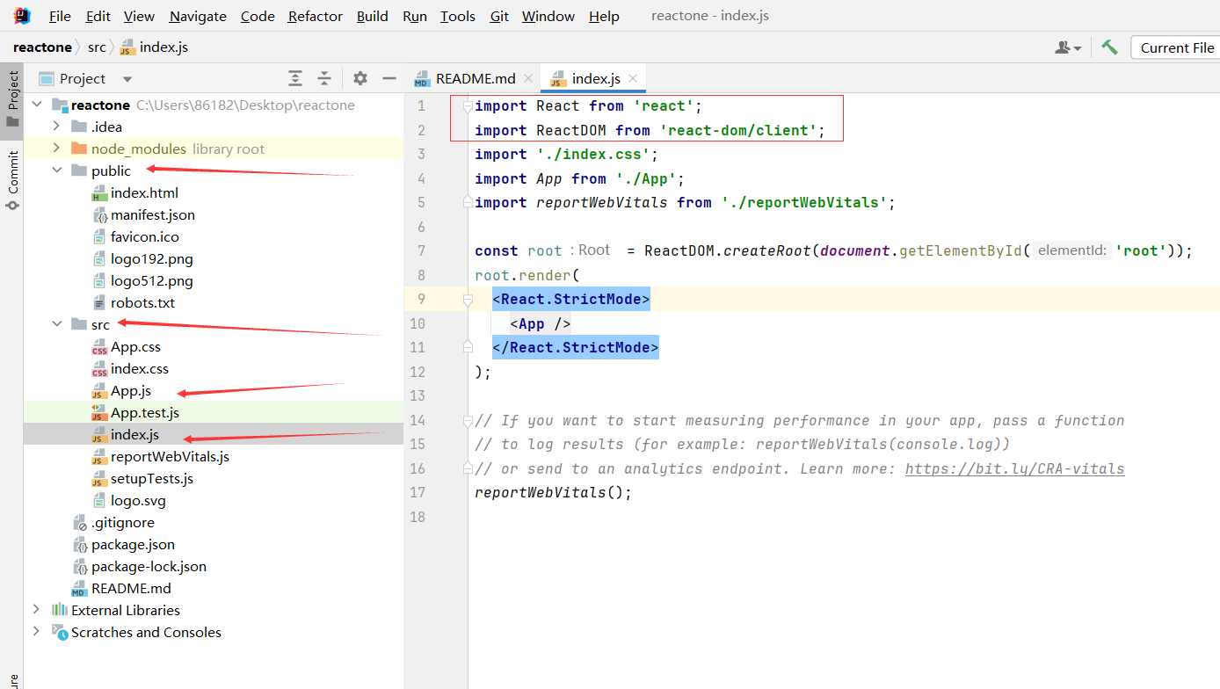Viewport: 1220px width, 689px height.
Task: Open the Tools menu
Action: 458,16
